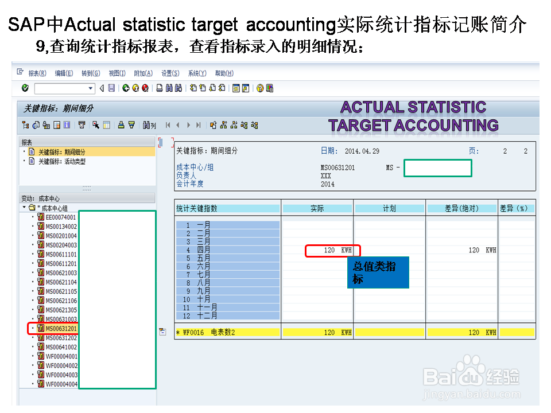The image size is (551, 413).
Task: Click the green checkmark Enter icon
Action: 25,88
